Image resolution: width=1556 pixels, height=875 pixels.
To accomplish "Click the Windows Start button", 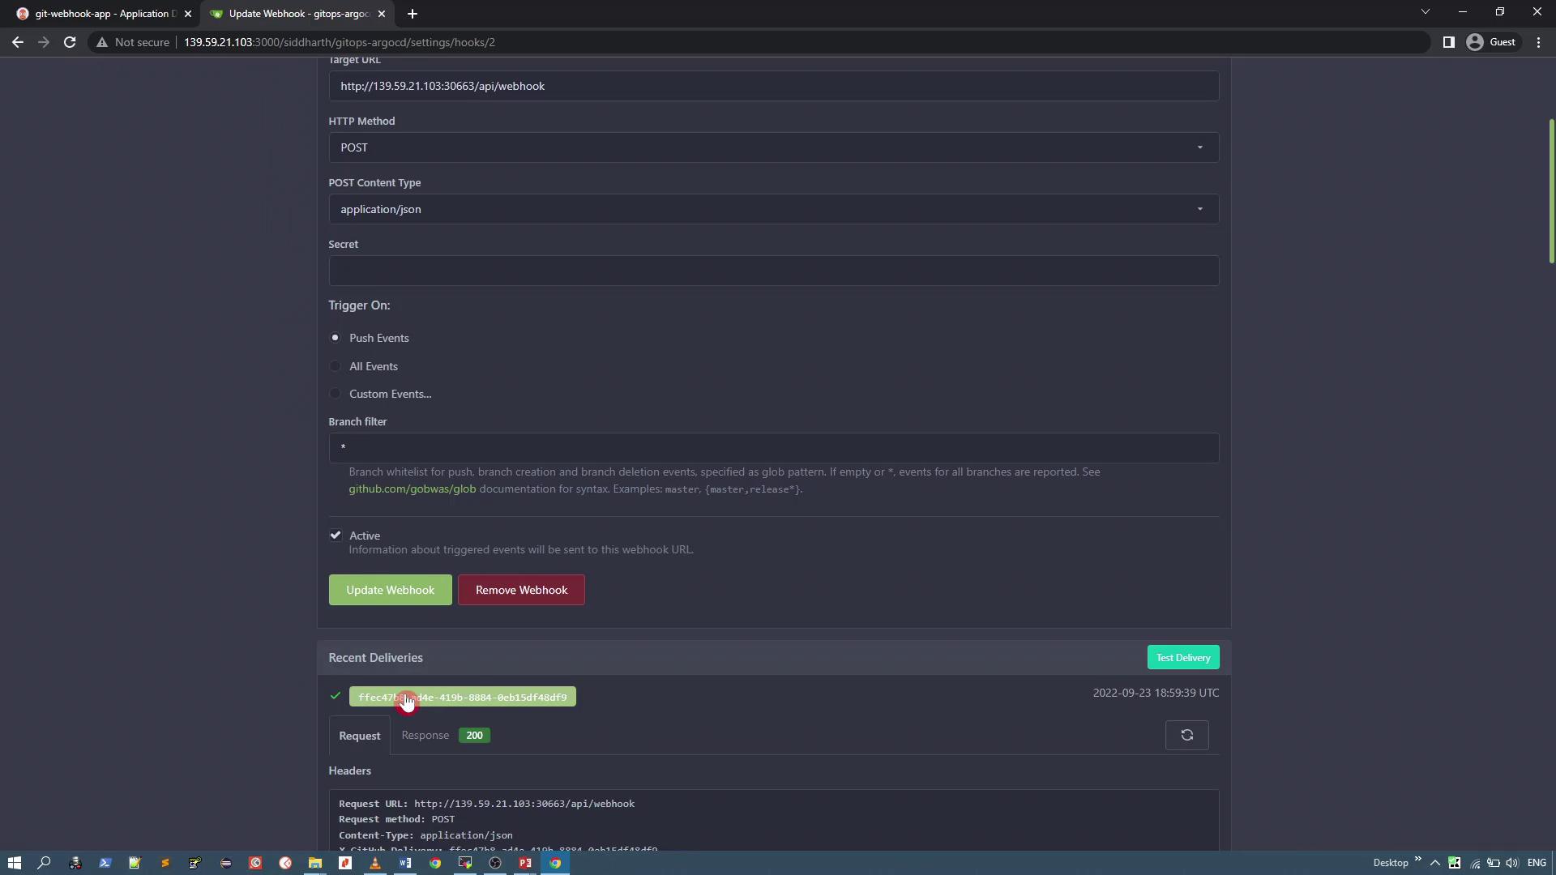I will (x=14, y=863).
